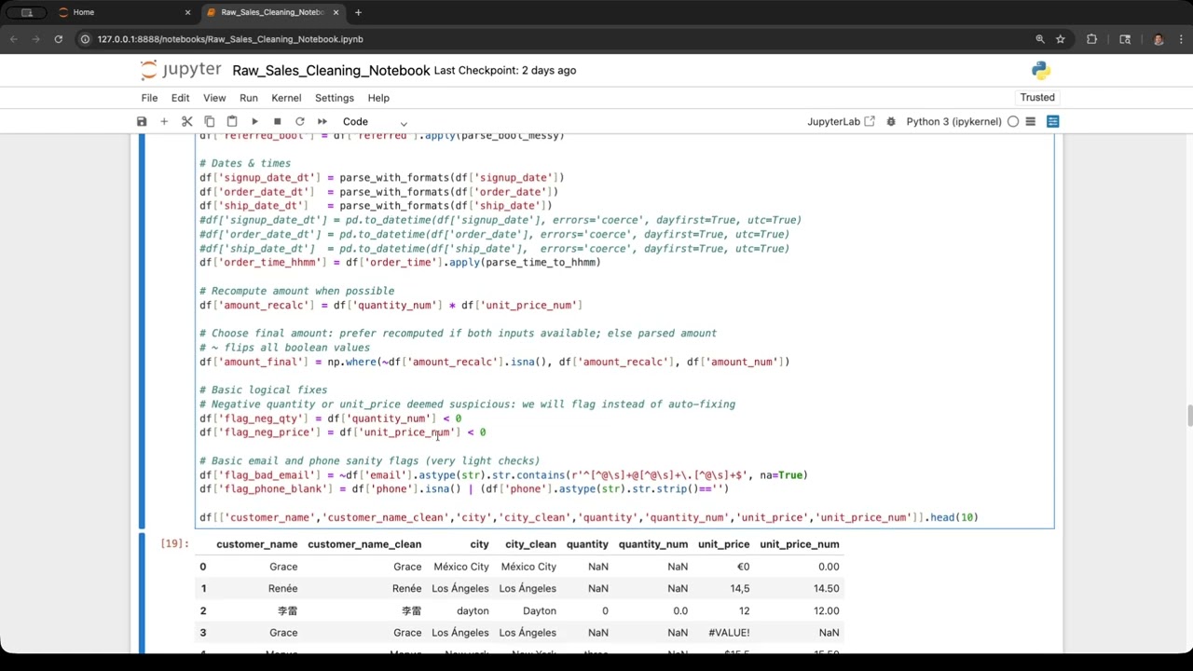Image resolution: width=1193 pixels, height=671 pixels.
Task: Open the debugger bug icon
Action: click(891, 121)
